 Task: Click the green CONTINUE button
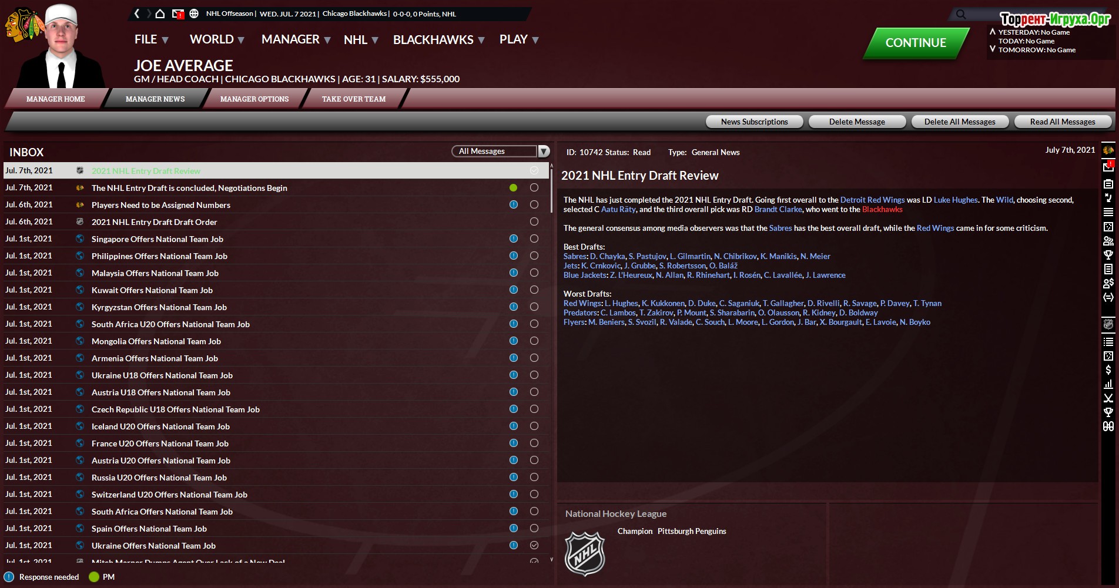pyautogui.click(x=916, y=43)
